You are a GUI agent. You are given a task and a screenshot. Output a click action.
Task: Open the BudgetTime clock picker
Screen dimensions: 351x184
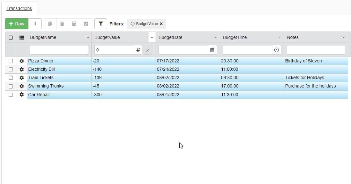277,50
